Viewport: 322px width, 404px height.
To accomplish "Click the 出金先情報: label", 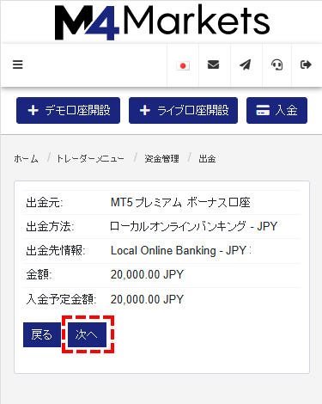I will 56,251.
